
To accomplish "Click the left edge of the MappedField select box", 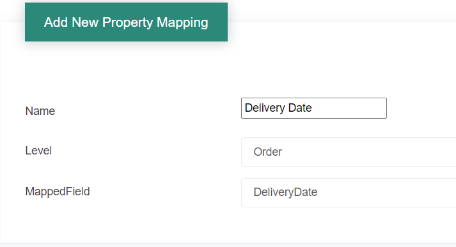I will click(x=244, y=193).
